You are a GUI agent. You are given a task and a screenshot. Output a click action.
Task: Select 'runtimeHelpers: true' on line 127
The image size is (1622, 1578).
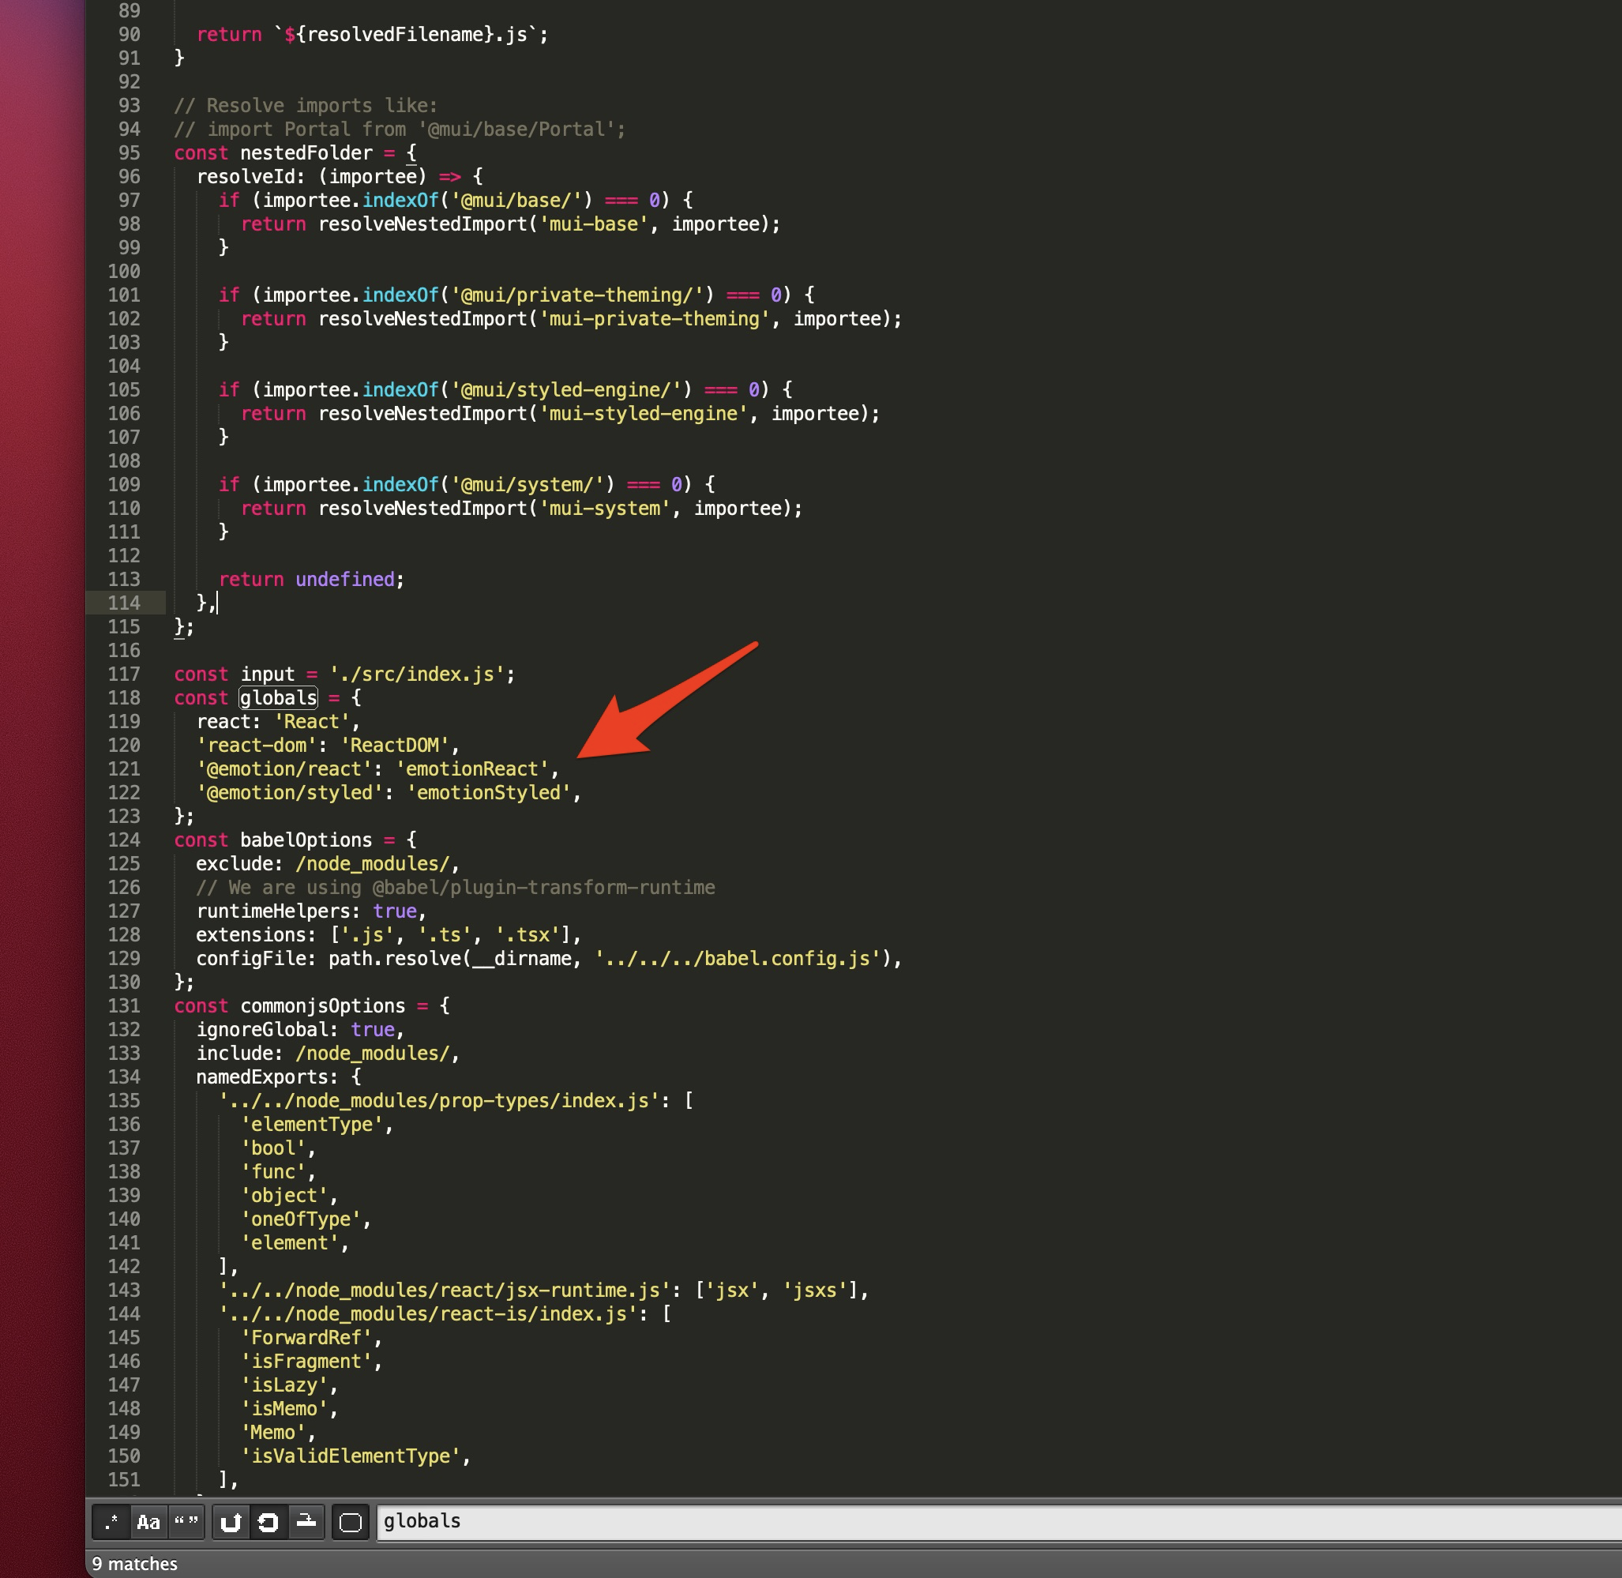coord(306,911)
